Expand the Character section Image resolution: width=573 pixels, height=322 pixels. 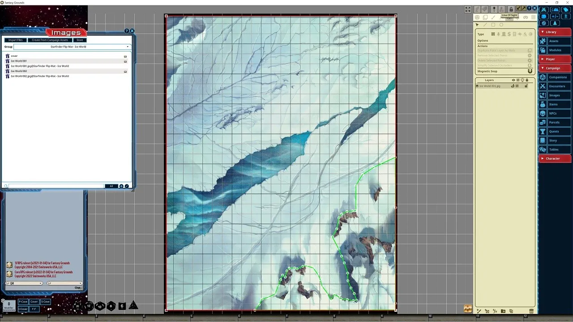[555, 158]
